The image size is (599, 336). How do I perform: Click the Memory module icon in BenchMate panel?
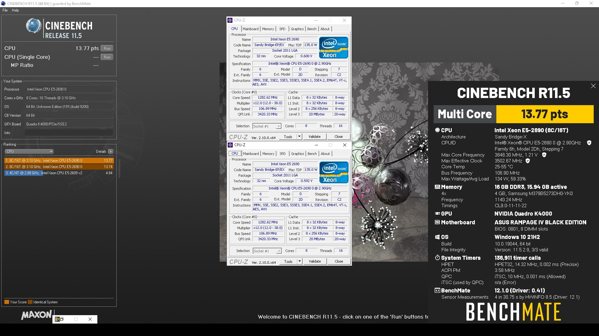point(437,187)
